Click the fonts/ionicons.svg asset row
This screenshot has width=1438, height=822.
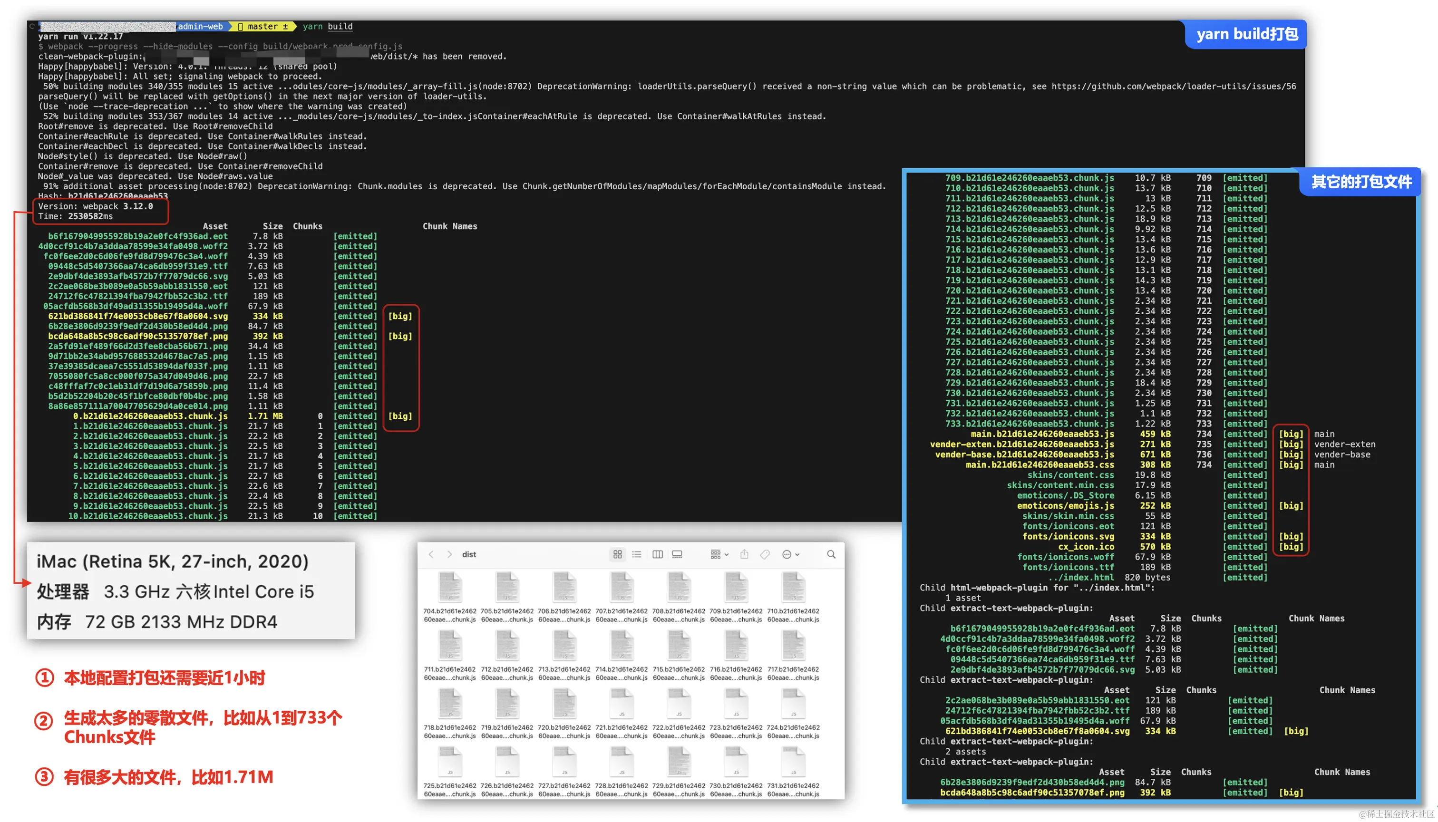click(1163, 537)
